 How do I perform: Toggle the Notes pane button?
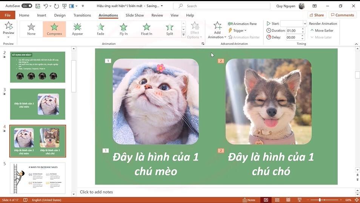click(x=249, y=200)
